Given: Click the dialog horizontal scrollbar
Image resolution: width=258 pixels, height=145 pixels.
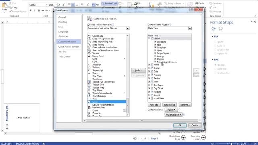Looking at the screenshot, I should click(142, 121).
